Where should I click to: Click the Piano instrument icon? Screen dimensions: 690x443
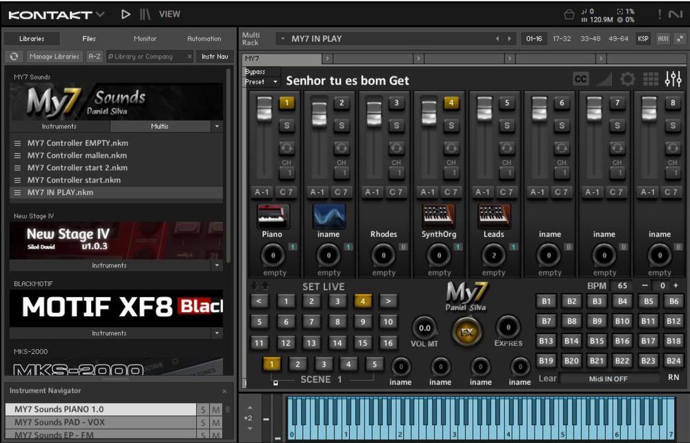tap(273, 216)
